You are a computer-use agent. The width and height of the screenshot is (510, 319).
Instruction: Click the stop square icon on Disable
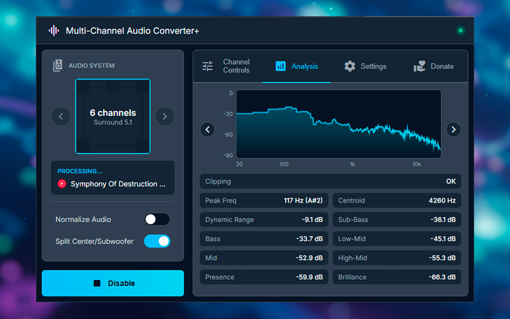[x=97, y=283]
